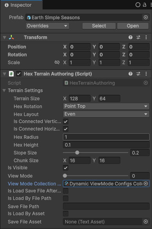This screenshot has width=152, height=229.
Task: Click the View Mode Collection label
Action: [x=34, y=184]
